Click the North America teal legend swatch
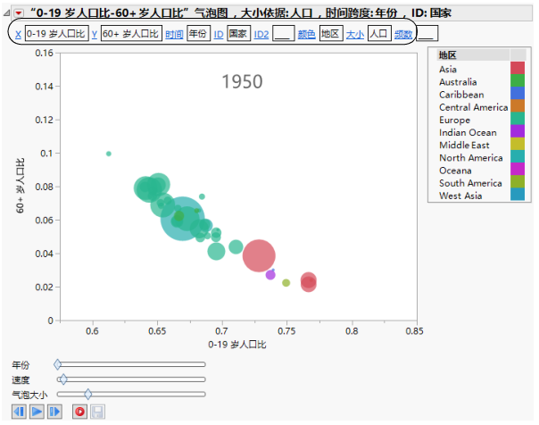The width and height of the screenshot is (539, 425). pyautogui.click(x=518, y=156)
